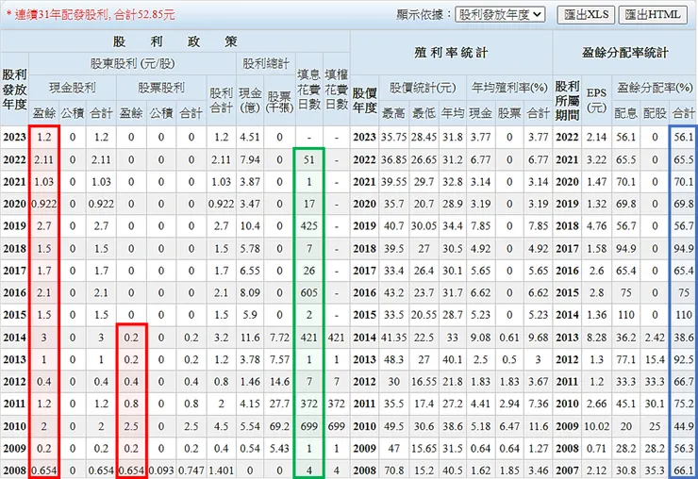The height and width of the screenshot is (479, 698).
Task: Click the 盈餘分配率(%) header
Action: (655, 88)
